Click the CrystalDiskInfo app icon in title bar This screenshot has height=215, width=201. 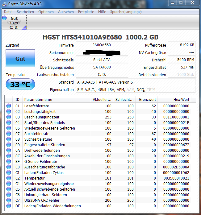[4, 4]
